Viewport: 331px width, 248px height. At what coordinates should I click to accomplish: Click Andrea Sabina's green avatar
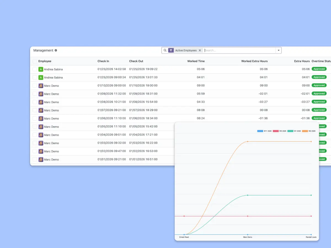point(40,69)
